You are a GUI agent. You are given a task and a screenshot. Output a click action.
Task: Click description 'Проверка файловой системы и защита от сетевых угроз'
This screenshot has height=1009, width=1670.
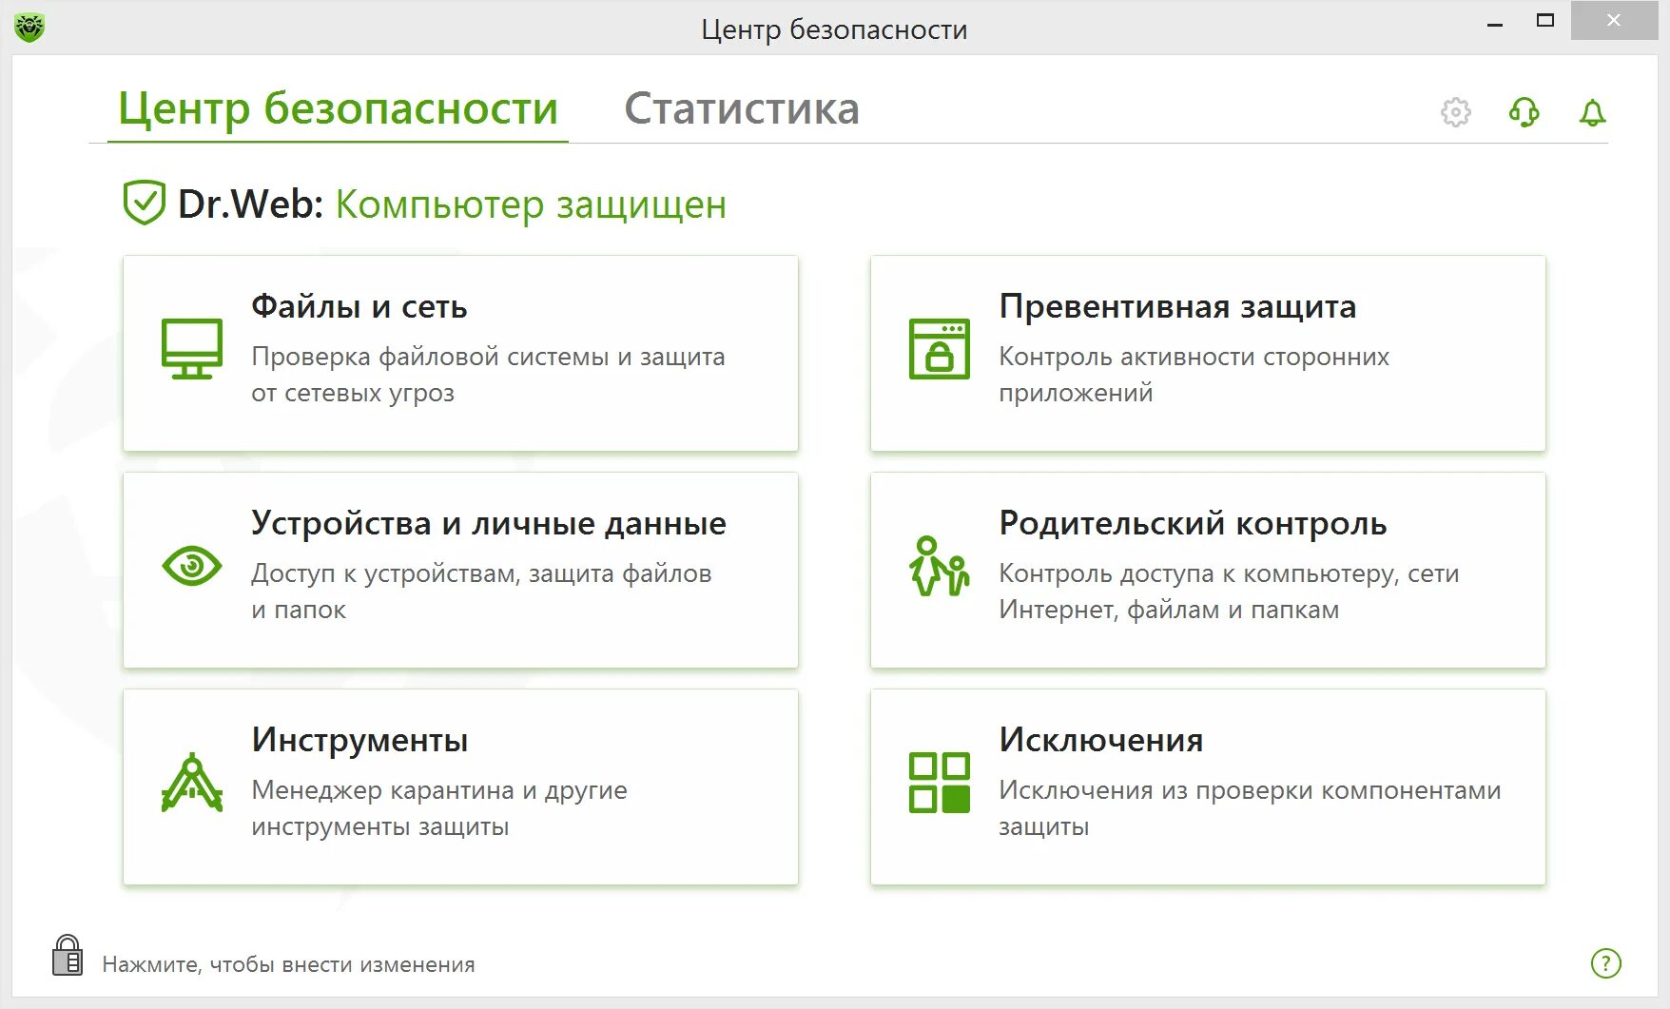click(x=488, y=375)
